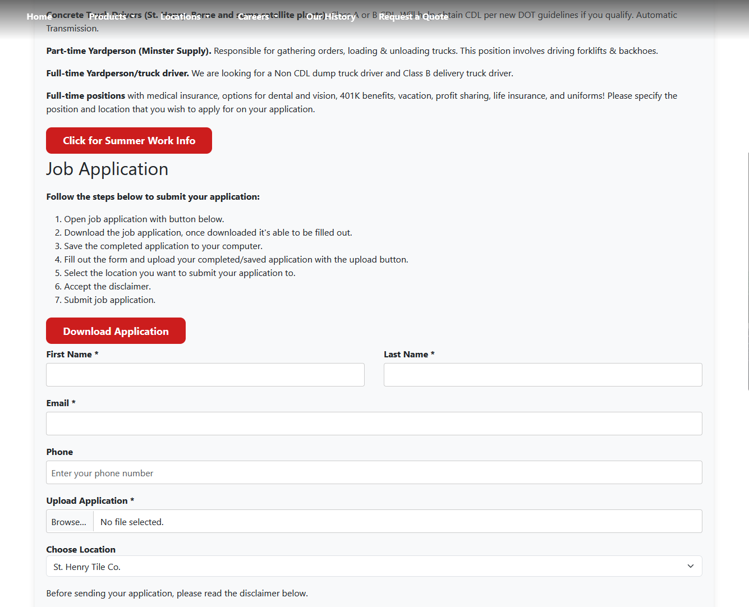Viewport: 749px width, 607px height.
Task: Expand the Products menu
Action: 110,17
